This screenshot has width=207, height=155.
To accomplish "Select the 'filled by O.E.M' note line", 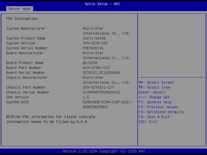I will (47, 122).
